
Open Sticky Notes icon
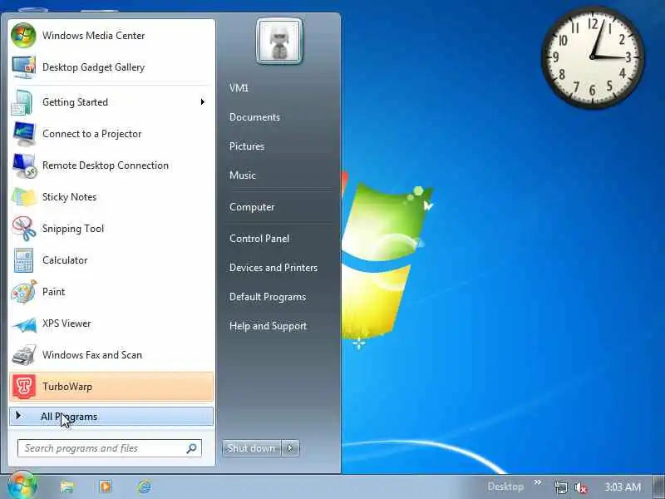[x=24, y=197]
